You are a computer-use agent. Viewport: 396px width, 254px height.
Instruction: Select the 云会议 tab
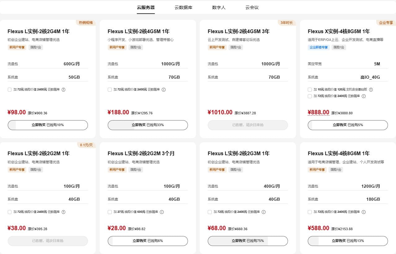point(252,7)
